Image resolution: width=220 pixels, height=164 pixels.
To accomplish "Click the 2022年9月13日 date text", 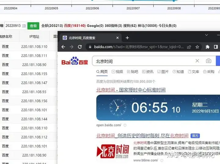I will click(205, 111).
